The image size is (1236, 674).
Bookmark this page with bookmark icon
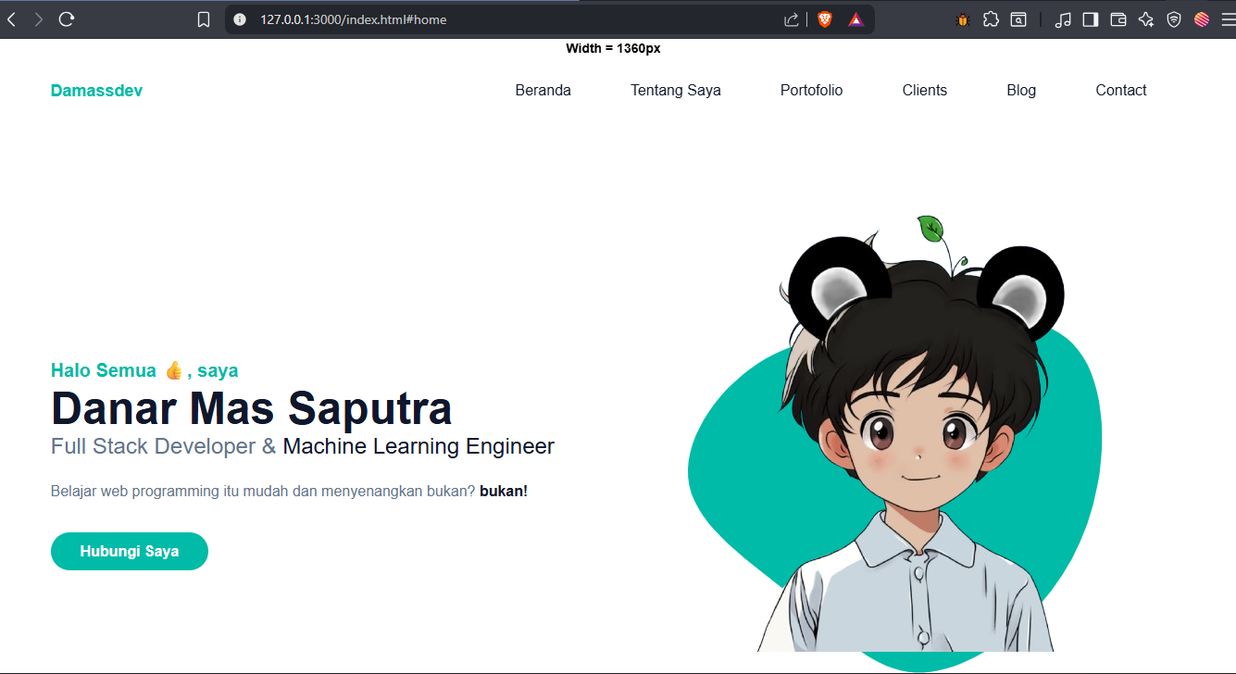204,19
